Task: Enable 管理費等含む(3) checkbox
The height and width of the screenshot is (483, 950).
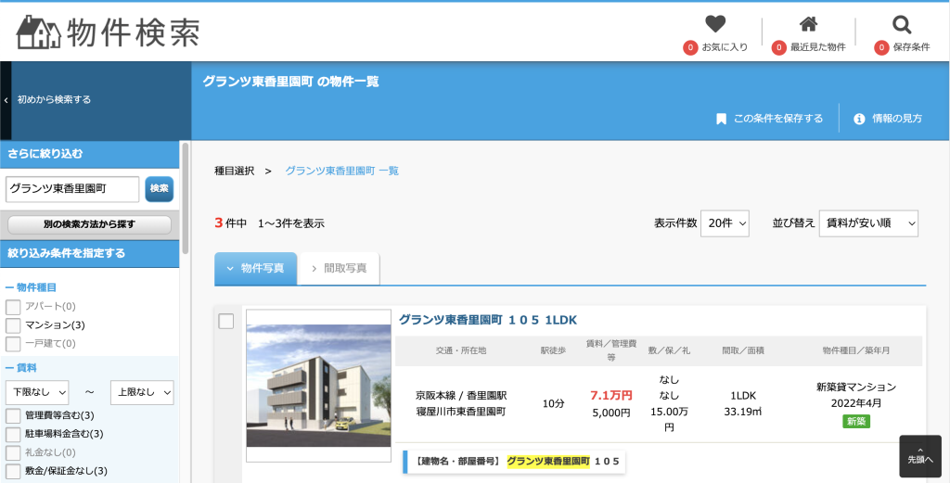Action: (13, 415)
